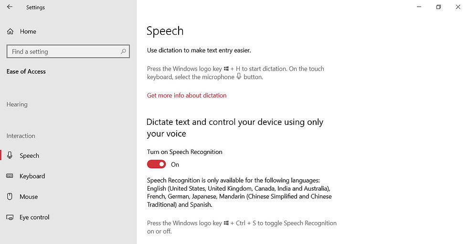Click 'Use dictation to make text entry easier'
The image size is (468, 244).
[199, 51]
